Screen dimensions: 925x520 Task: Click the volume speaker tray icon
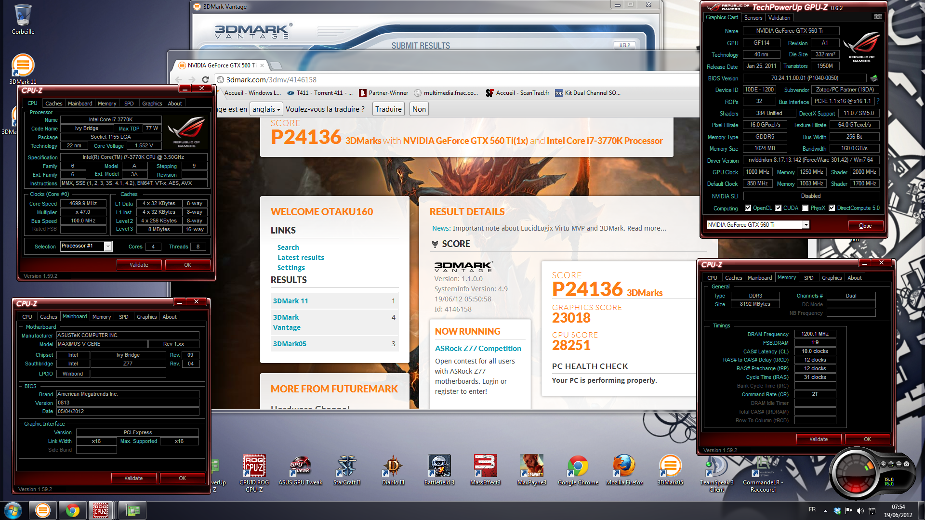[860, 510]
